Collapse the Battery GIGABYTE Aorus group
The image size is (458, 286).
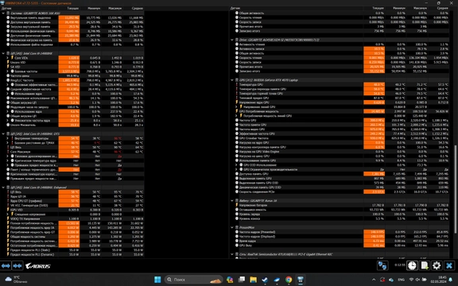click(x=232, y=201)
